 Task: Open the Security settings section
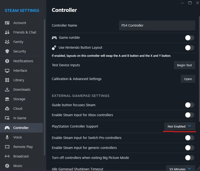pyautogui.click(x=21, y=51)
